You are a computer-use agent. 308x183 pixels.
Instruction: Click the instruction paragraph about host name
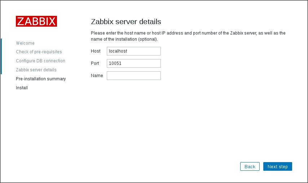click(188, 36)
